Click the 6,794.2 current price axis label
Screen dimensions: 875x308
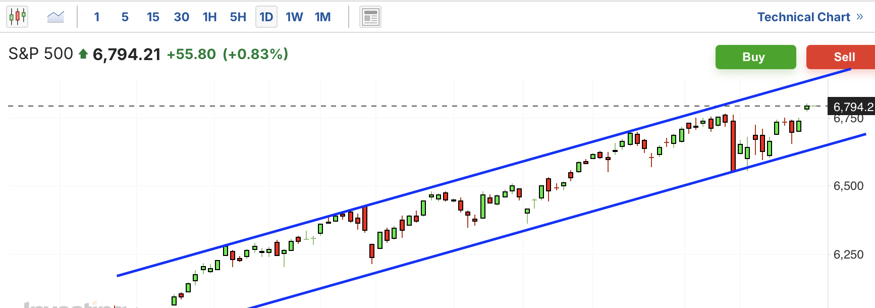click(x=852, y=107)
